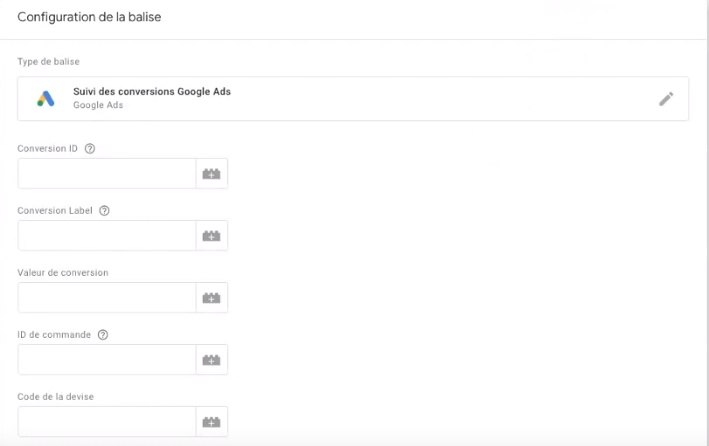This screenshot has height=446, width=709.
Task: Click the Configuration de la balise heading
Action: coord(89,17)
